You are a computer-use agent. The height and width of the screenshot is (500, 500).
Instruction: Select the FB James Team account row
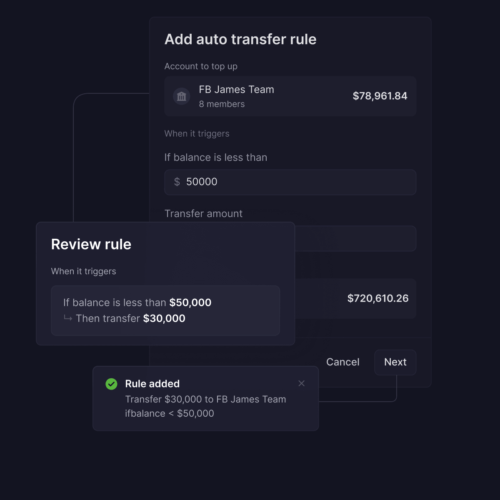pyautogui.click(x=290, y=96)
